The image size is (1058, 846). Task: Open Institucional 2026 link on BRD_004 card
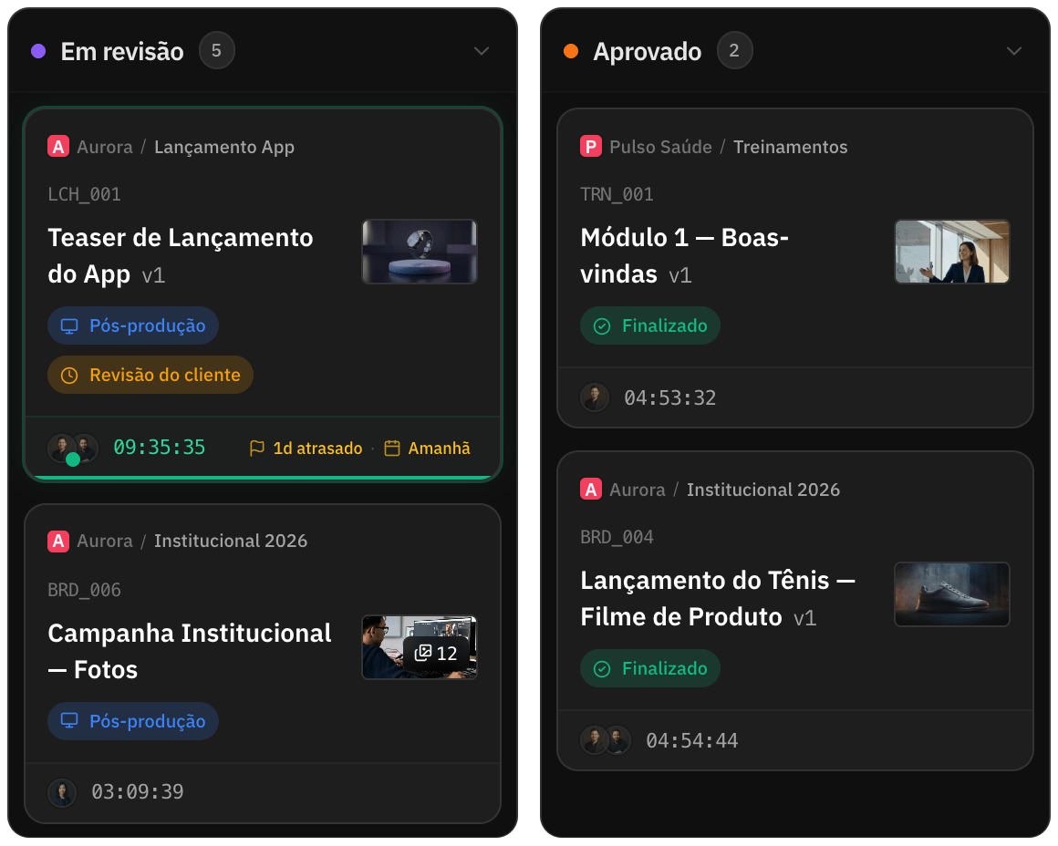point(763,490)
